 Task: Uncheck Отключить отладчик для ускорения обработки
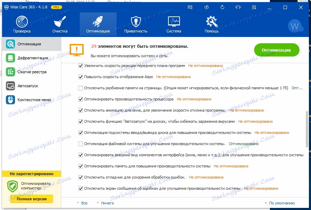coord(81,177)
